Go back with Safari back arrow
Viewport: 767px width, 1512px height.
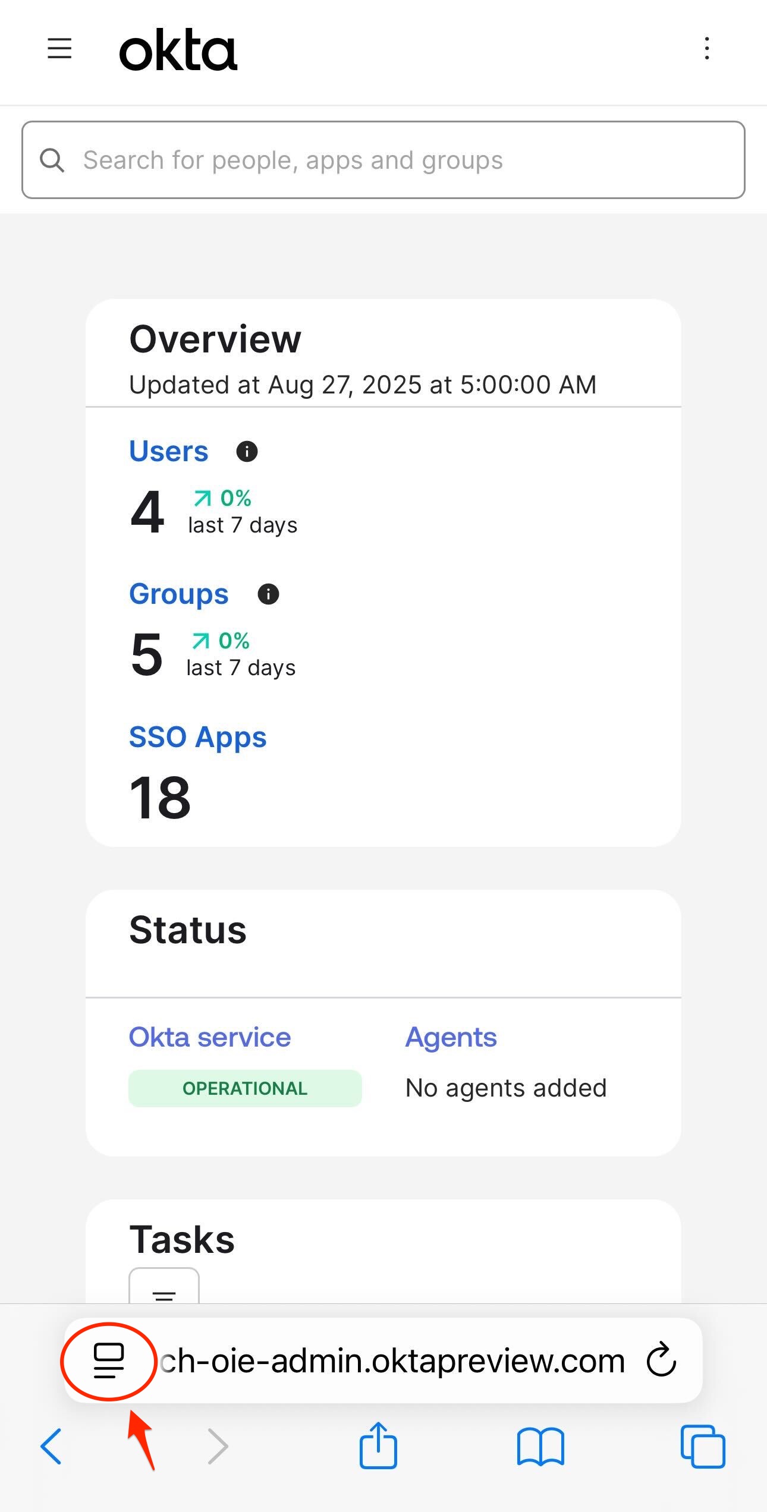[x=51, y=1446]
